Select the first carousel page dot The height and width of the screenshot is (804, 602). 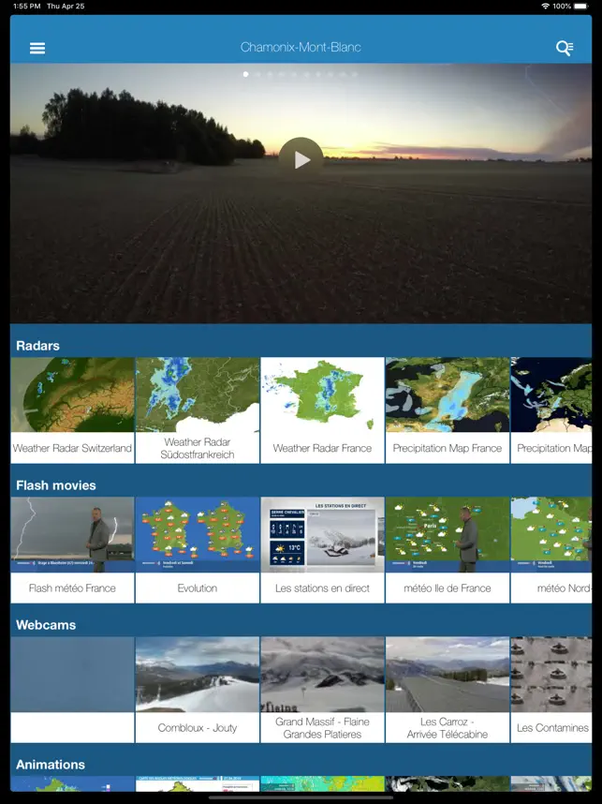pyautogui.click(x=246, y=74)
